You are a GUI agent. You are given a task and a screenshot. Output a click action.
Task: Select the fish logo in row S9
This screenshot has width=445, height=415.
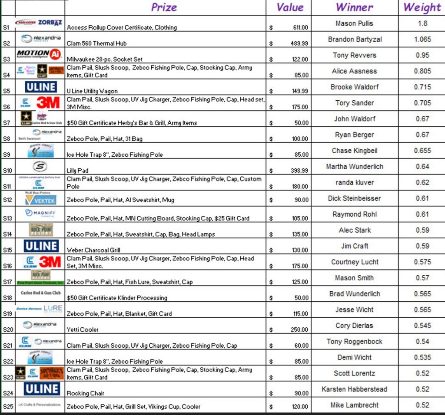(40, 151)
